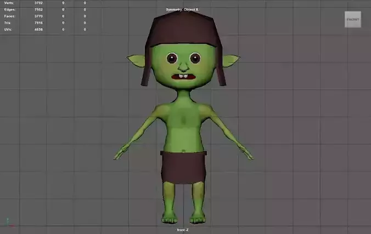Click the 'UVs:' poly count label
The image size is (371, 234).
click(8, 30)
